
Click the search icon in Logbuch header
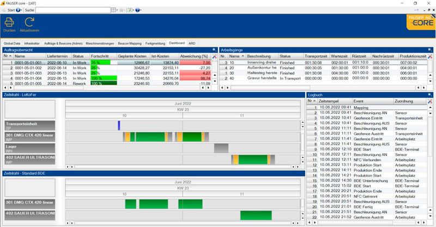pos(430,95)
